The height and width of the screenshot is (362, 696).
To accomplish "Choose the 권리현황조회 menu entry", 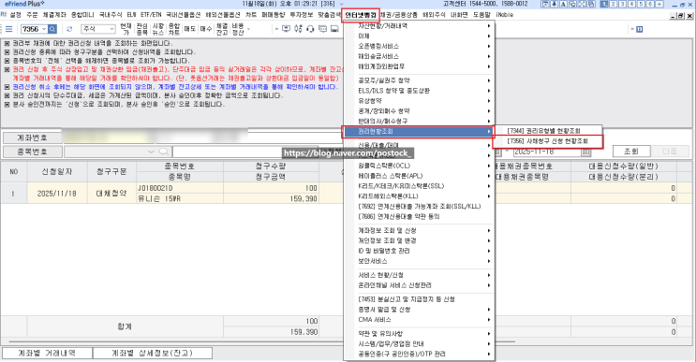I will pos(419,132).
